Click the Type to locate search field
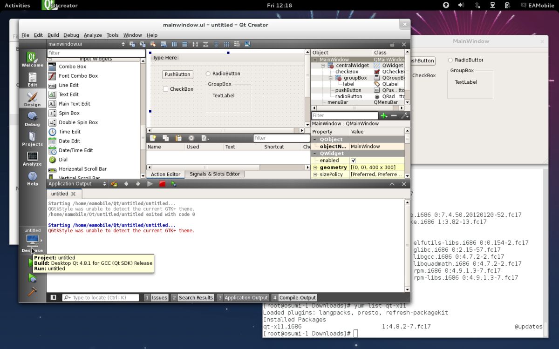Screen dimensions: 559x349 (x=101, y=297)
